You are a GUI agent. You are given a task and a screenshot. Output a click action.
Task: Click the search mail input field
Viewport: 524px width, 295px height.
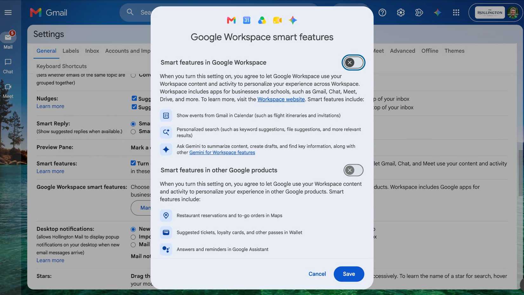coord(145,12)
